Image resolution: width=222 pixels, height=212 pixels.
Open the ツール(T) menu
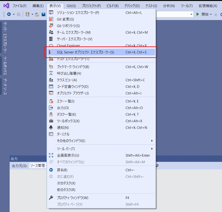pyautogui.click(x=186, y=6)
